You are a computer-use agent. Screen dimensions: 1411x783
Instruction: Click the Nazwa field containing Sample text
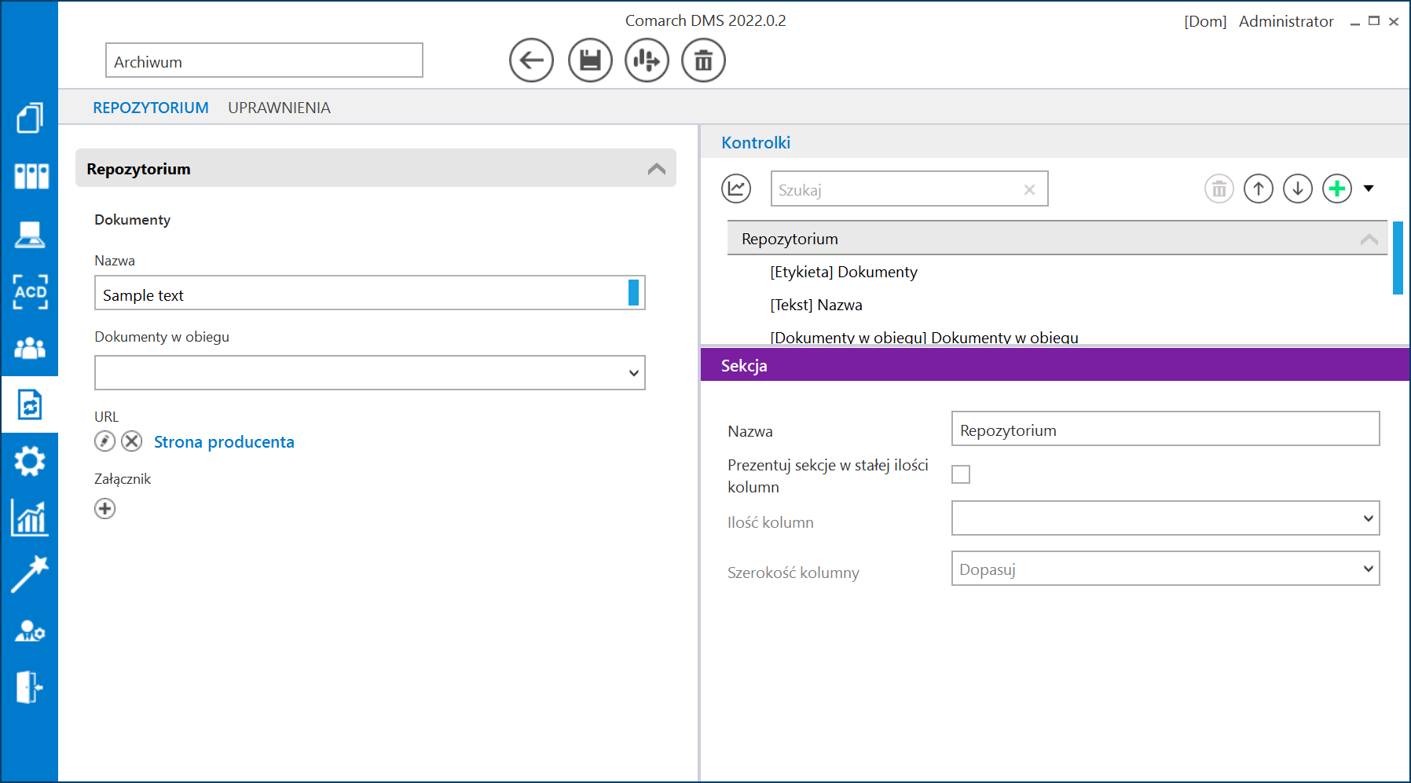click(x=369, y=293)
